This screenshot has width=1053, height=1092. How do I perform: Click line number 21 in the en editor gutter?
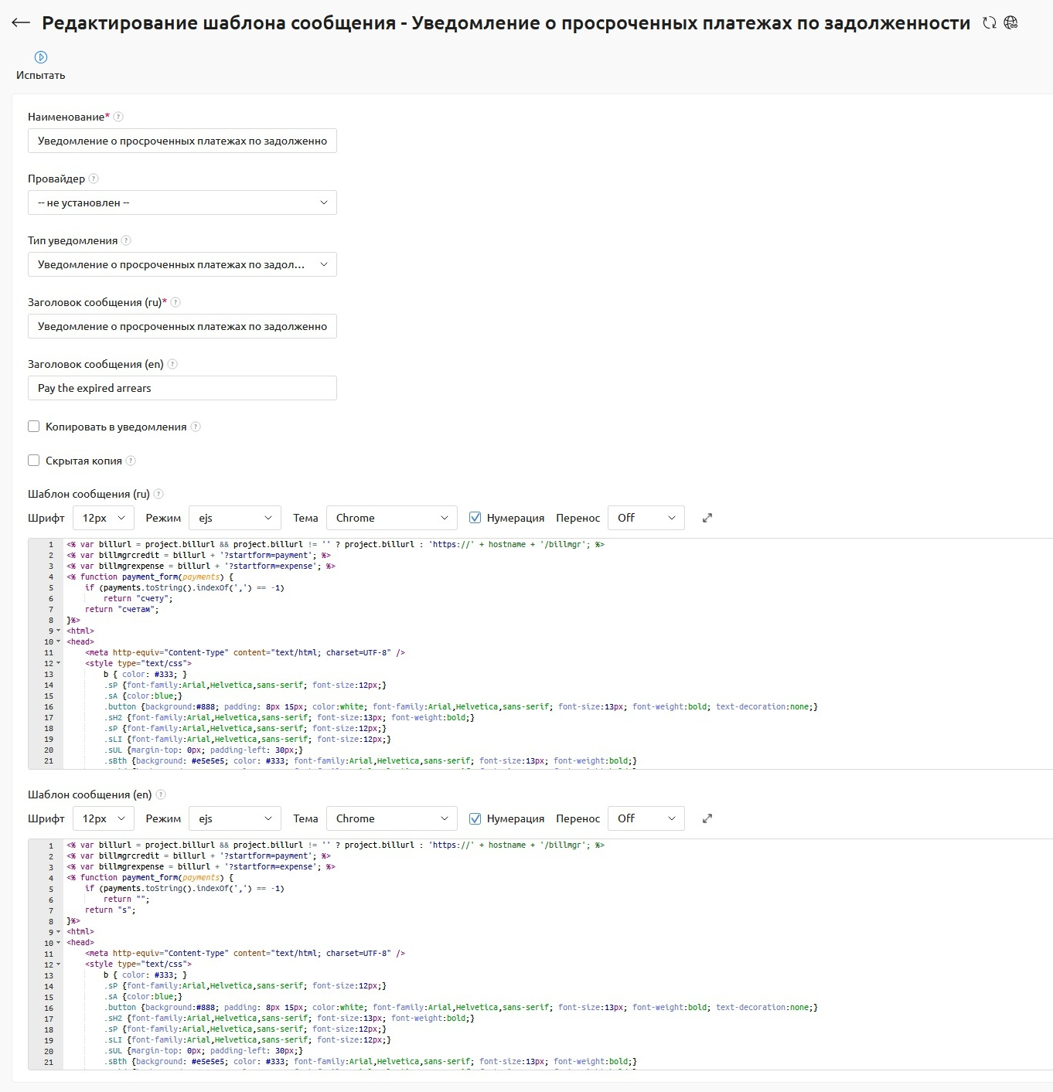(x=49, y=1061)
